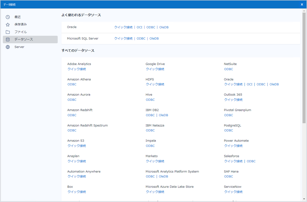Screen dimensions: 307x202
Task: Choose ODBC under Amazon Athena
Action: click(x=72, y=84)
